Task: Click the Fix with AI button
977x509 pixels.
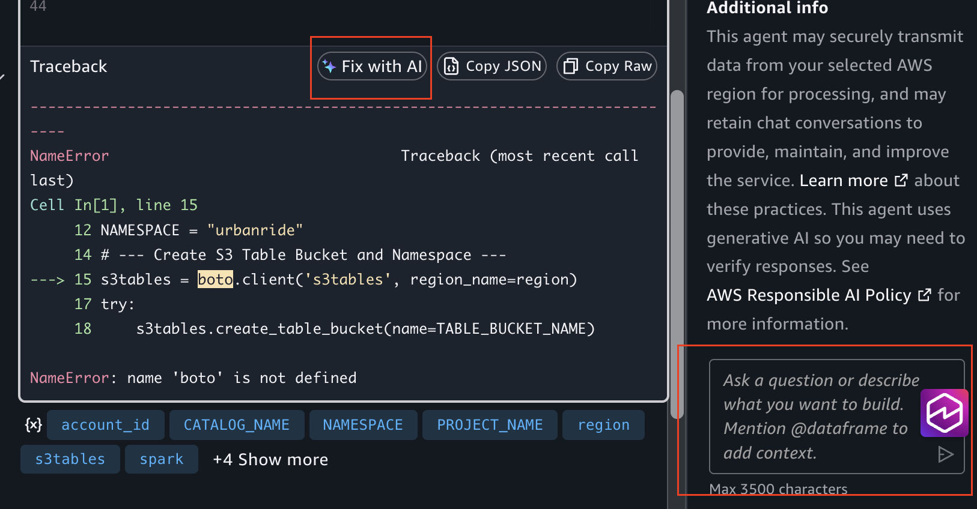Action: pyautogui.click(x=372, y=66)
